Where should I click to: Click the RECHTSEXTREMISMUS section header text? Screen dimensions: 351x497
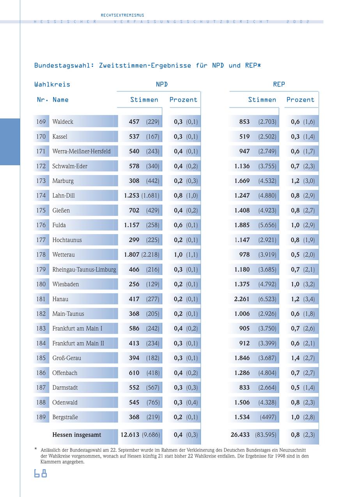click(122, 15)
